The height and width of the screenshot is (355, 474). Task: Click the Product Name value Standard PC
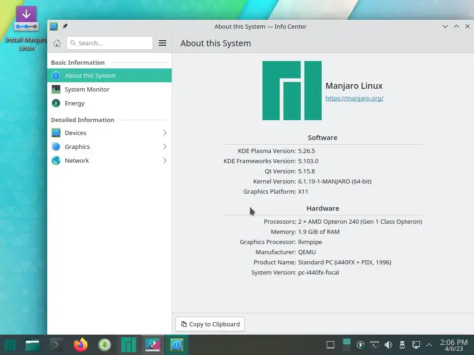[344, 263]
